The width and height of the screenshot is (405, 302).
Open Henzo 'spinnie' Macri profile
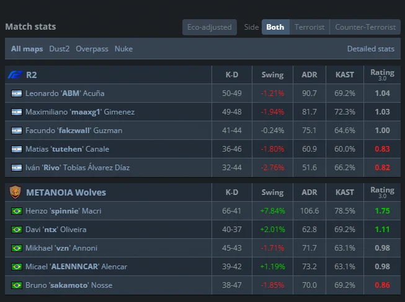(63, 211)
